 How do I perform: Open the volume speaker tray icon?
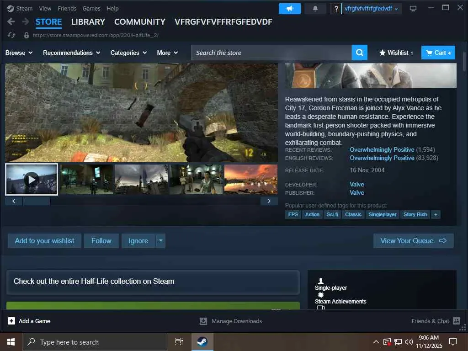pos(409,342)
